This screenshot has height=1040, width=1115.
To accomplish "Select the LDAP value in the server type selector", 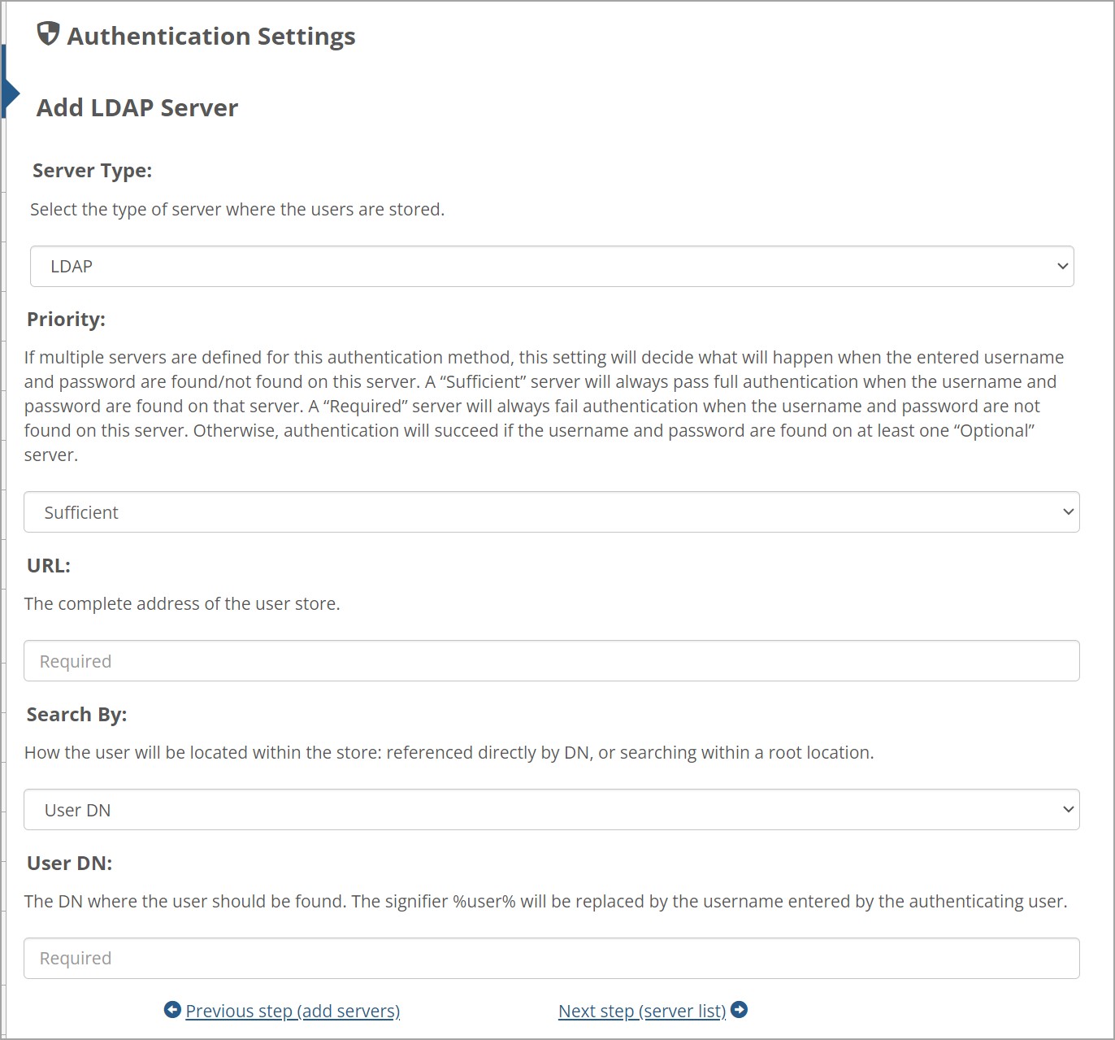I will (x=71, y=266).
